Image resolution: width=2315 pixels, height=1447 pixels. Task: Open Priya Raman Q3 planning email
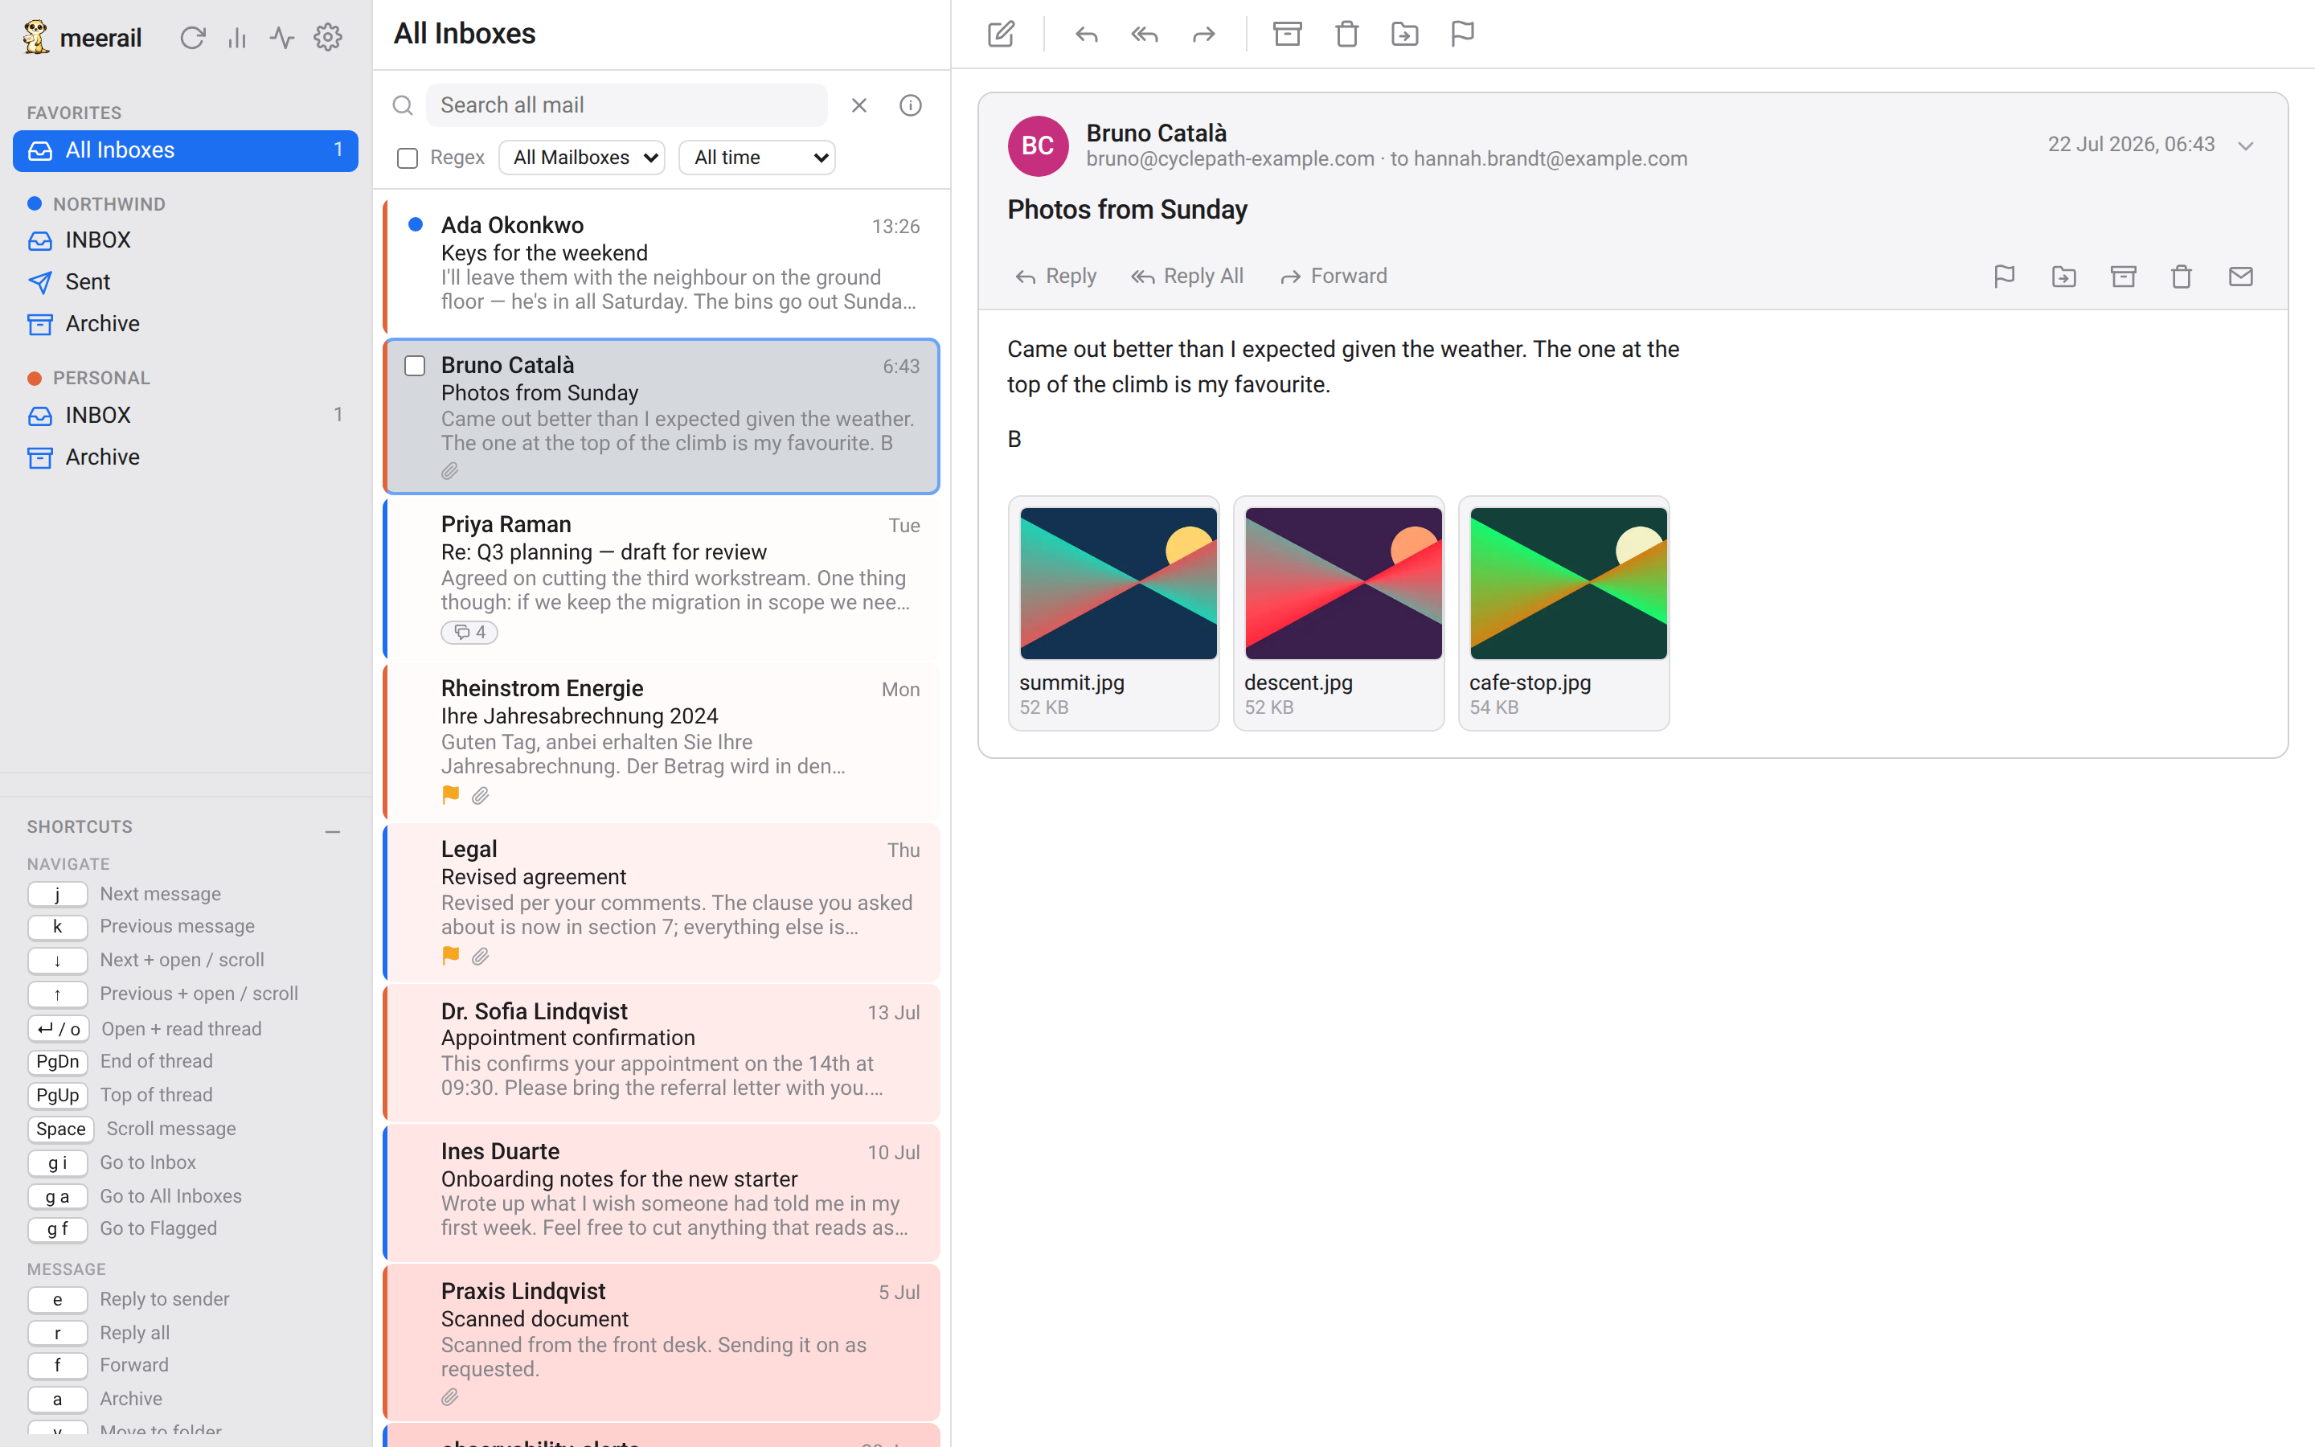662,578
